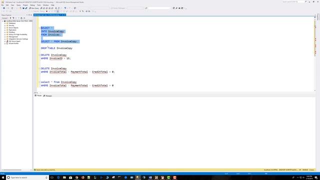Click the first DELETE InvoiceCopy statement
Screen dimensions: 320x180
pyautogui.click(x=53, y=55)
